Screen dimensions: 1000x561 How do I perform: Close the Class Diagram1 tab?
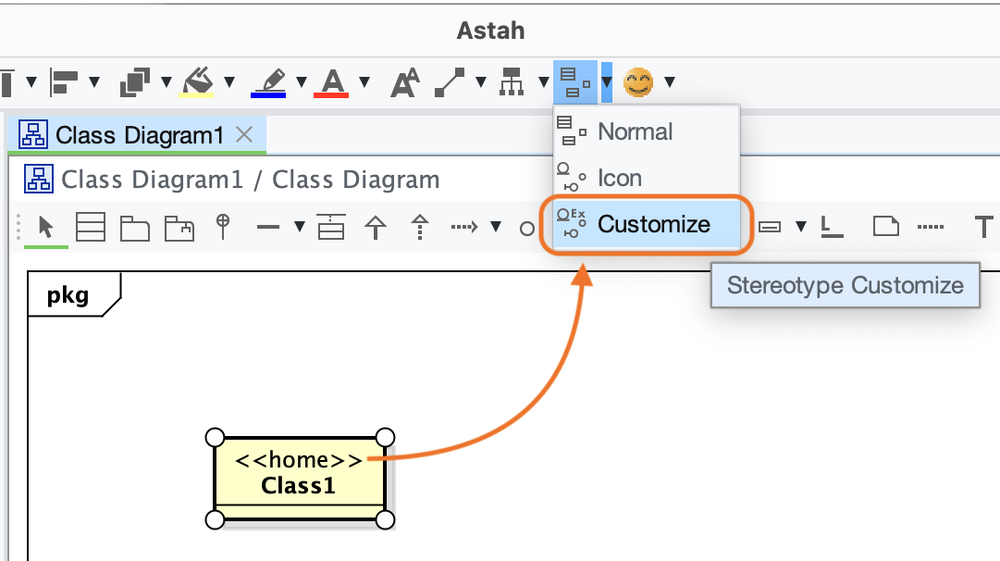[x=244, y=135]
